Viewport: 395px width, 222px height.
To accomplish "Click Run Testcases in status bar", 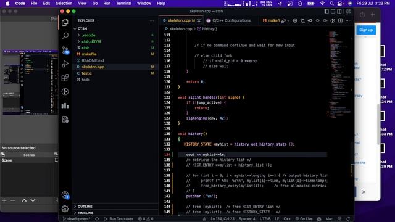I will coord(118,219).
